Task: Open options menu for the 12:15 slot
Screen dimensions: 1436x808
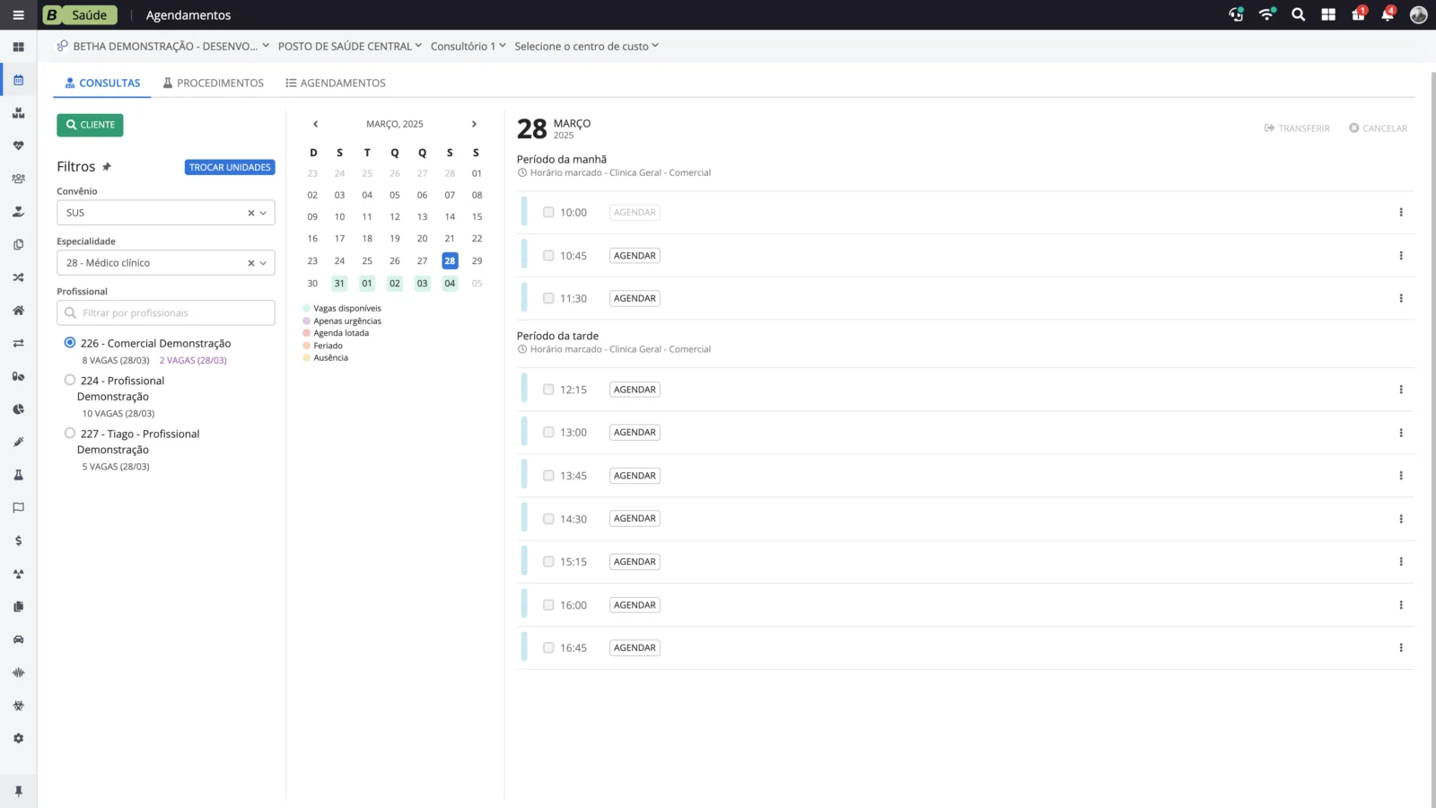Action: click(x=1400, y=390)
